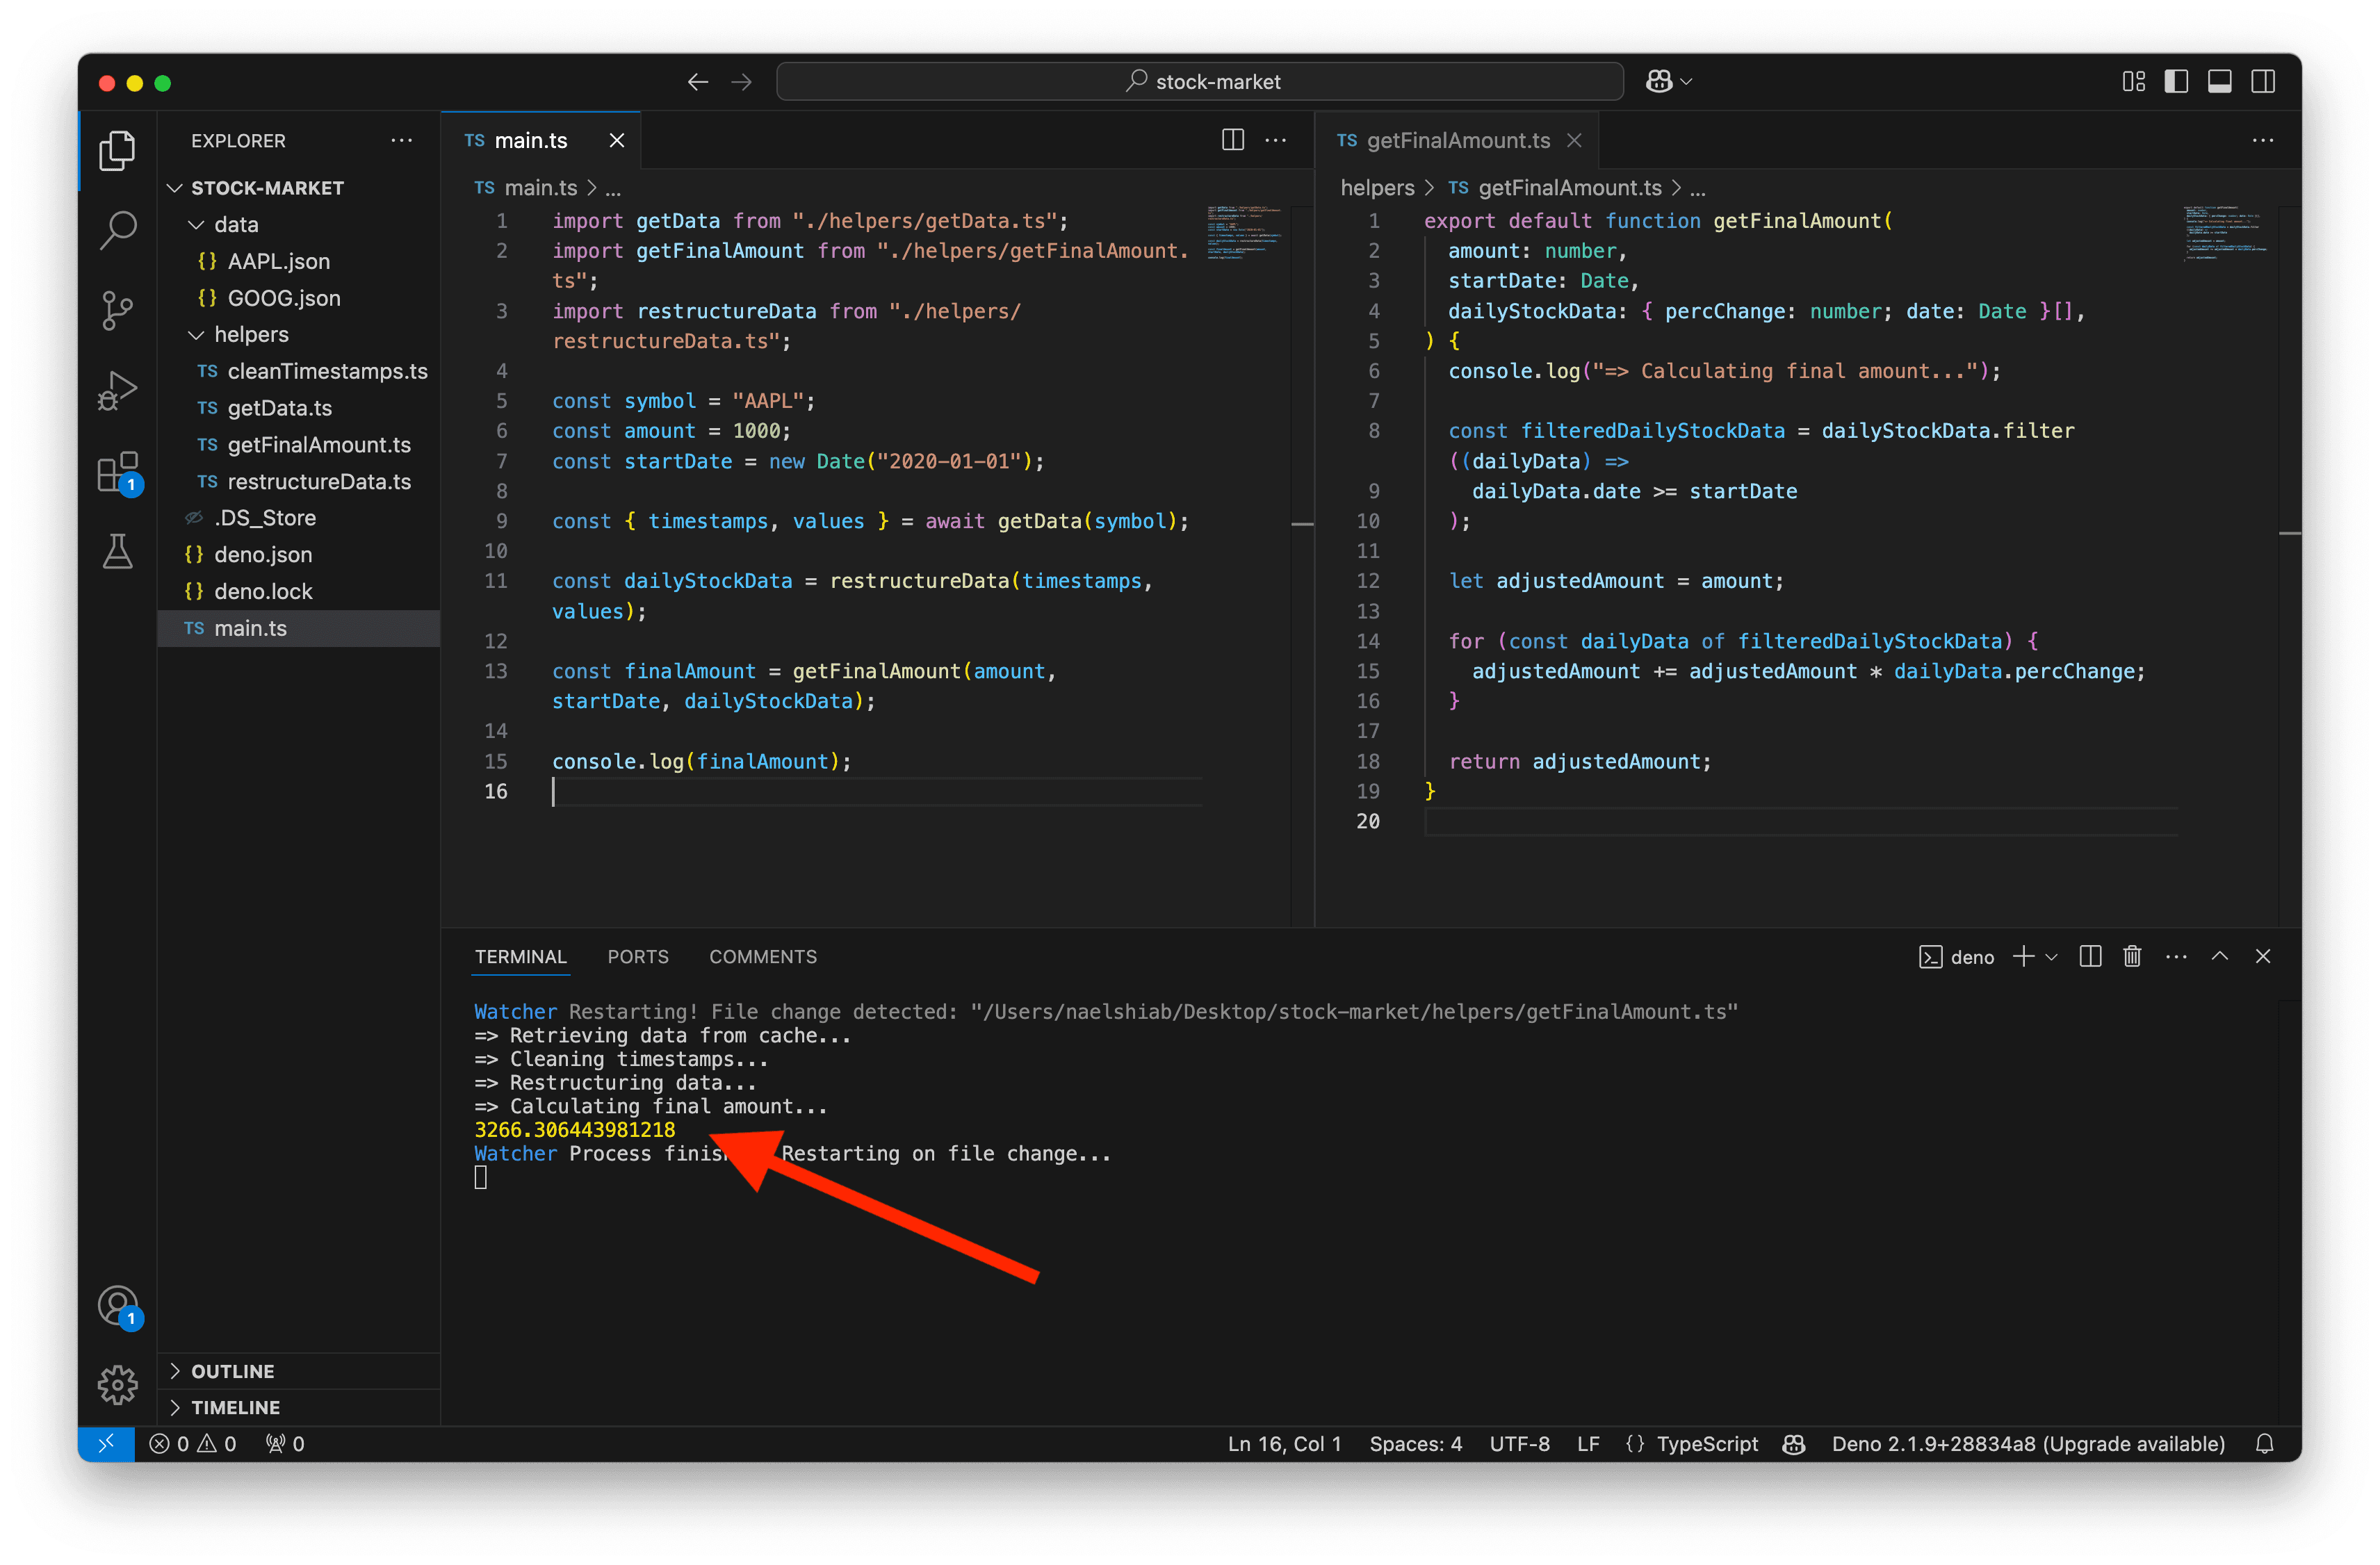This screenshot has width=2380, height=1565.
Task: Click the stock-market command center search box
Action: pos(1199,82)
